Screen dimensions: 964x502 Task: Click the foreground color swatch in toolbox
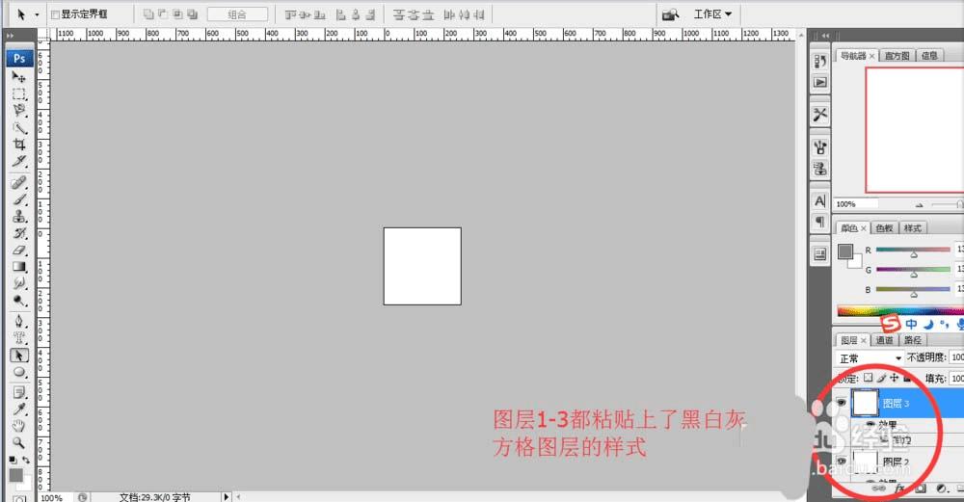16,475
